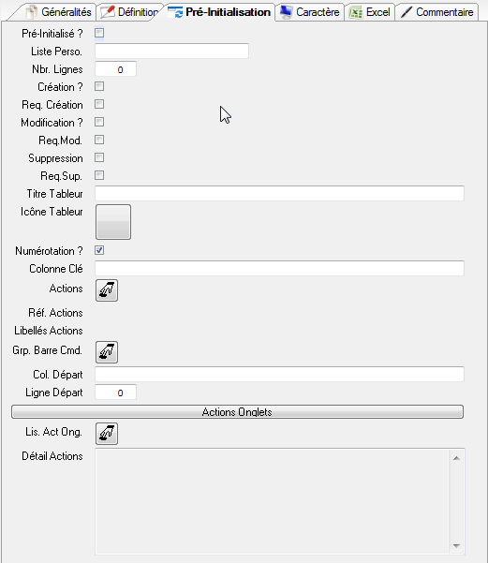
Task: Click the Actions Onglets bar button
Action: click(x=237, y=411)
